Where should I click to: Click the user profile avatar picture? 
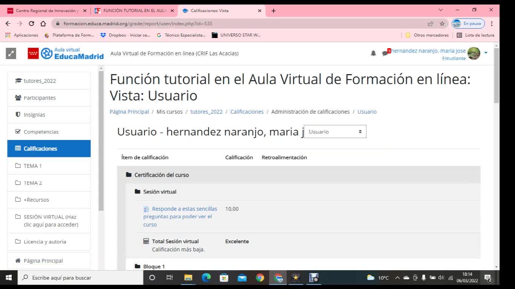coord(474,53)
